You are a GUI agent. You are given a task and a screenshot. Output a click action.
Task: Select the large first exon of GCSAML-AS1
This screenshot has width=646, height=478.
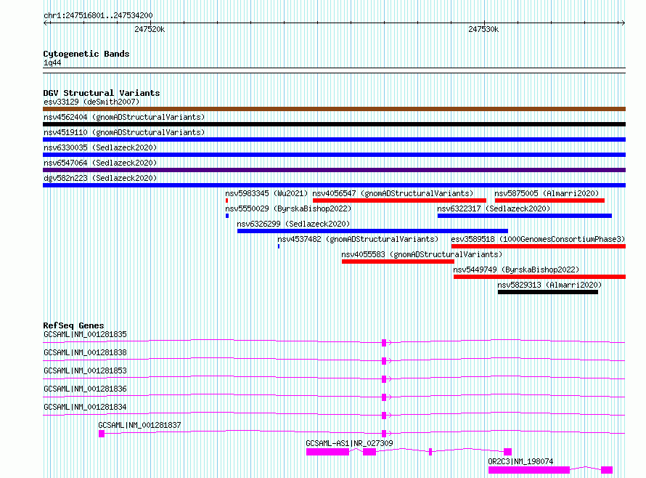(x=328, y=452)
